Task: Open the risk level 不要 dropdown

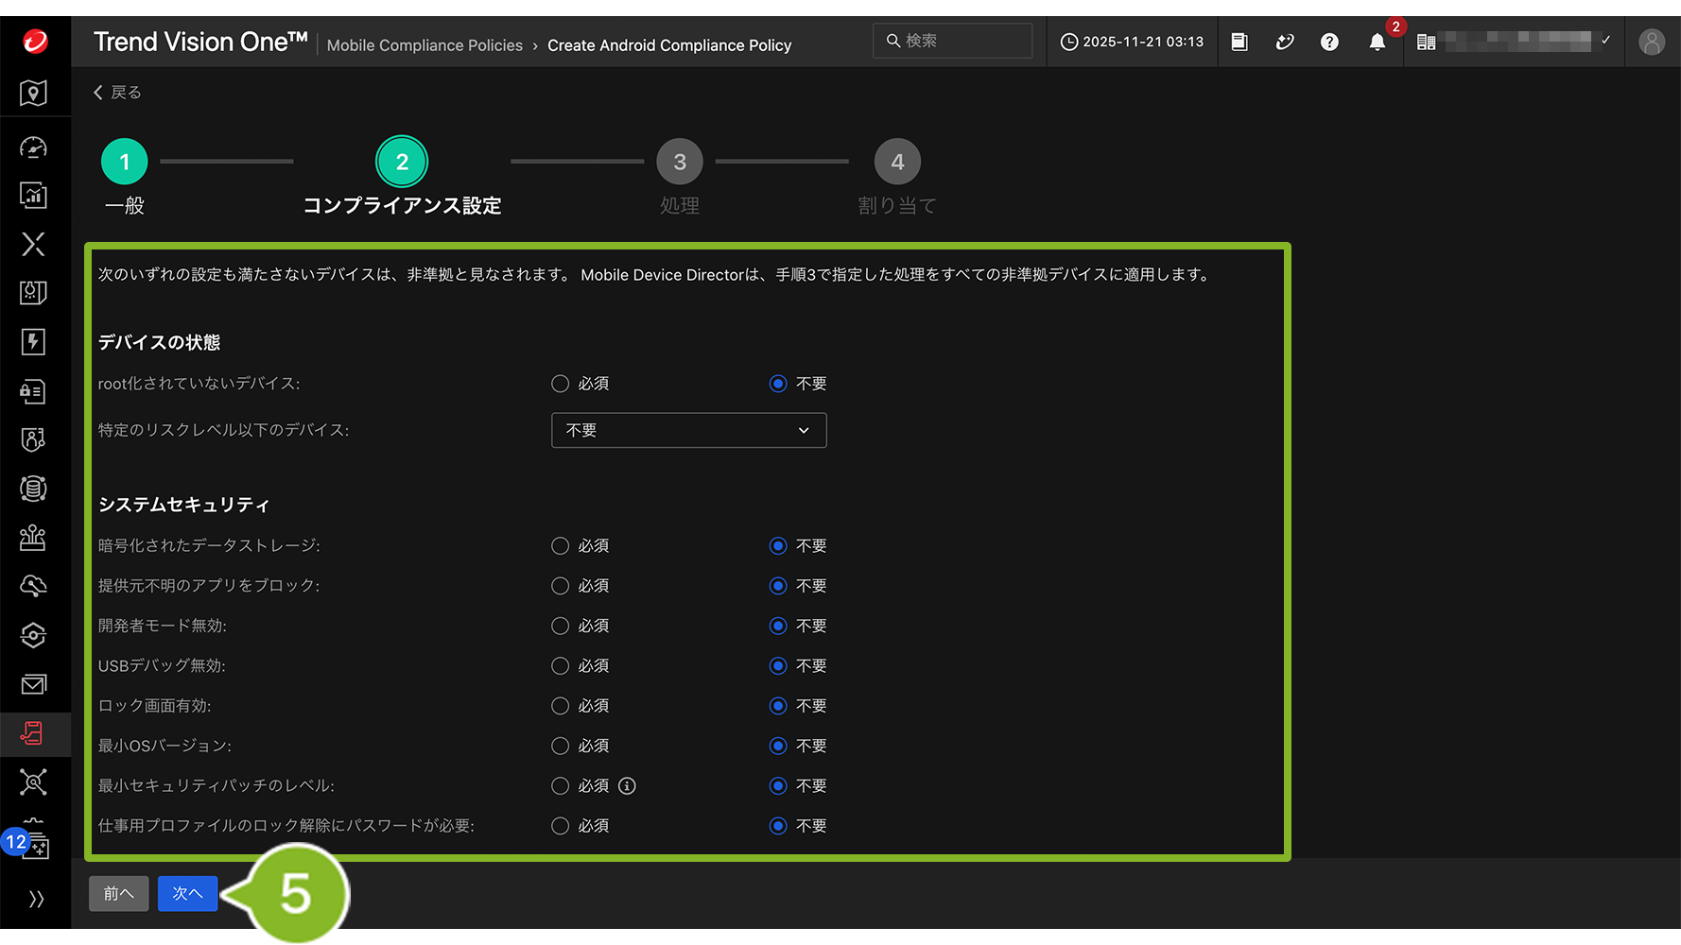Action: click(688, 430)
